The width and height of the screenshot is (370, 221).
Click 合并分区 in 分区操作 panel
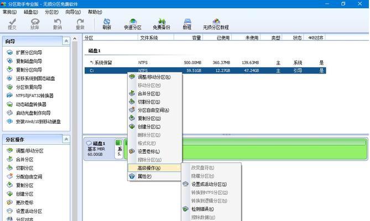pos(20,160)
